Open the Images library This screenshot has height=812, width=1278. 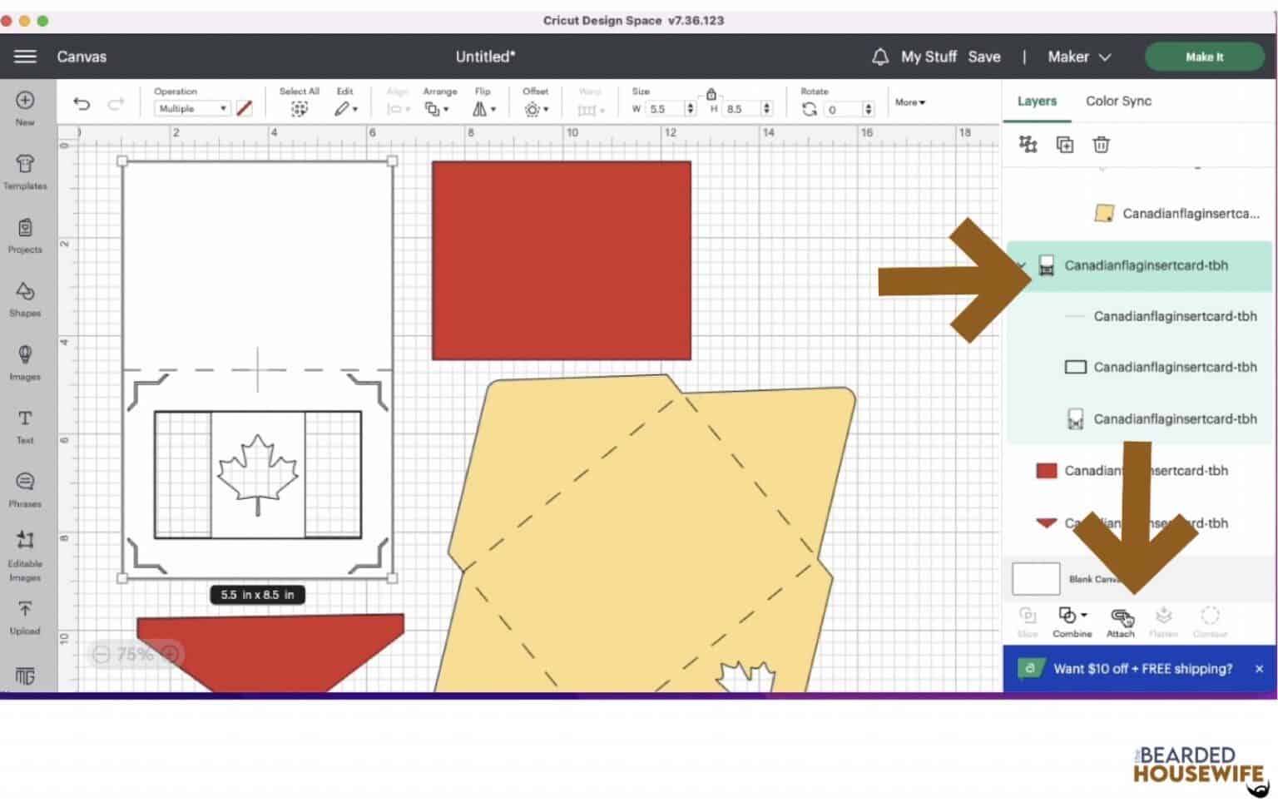[x=25, y=362]
